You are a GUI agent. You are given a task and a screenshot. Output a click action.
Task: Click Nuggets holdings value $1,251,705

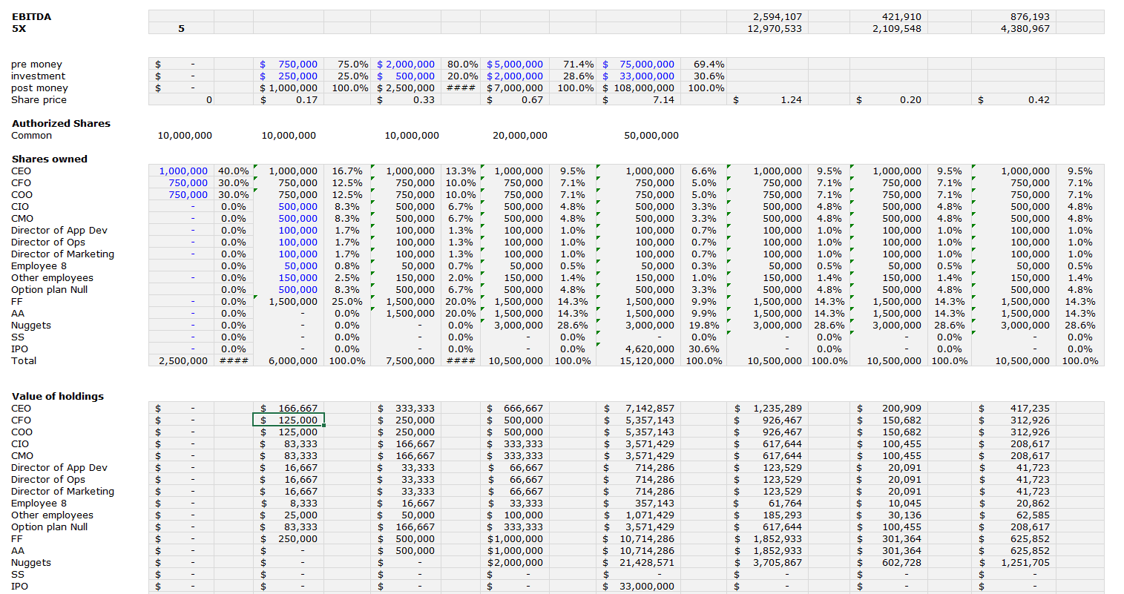pos(1013,563)
